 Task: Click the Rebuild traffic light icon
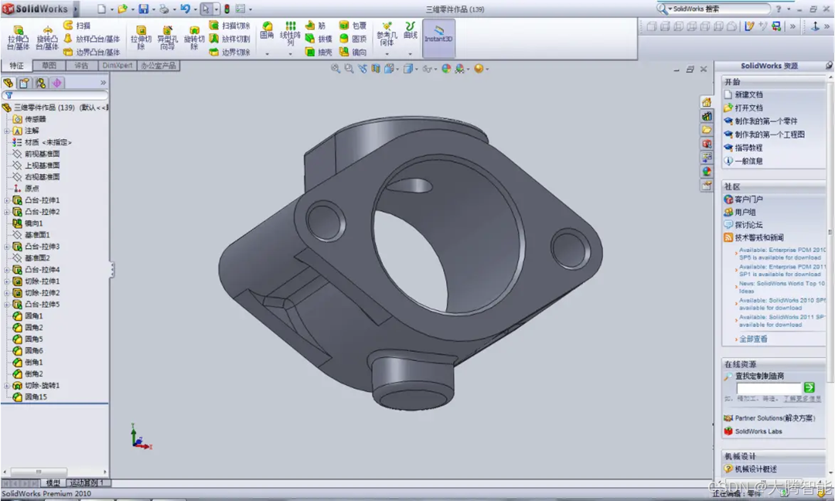227,9
